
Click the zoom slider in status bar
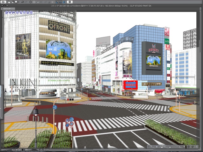tap(6, 150)
